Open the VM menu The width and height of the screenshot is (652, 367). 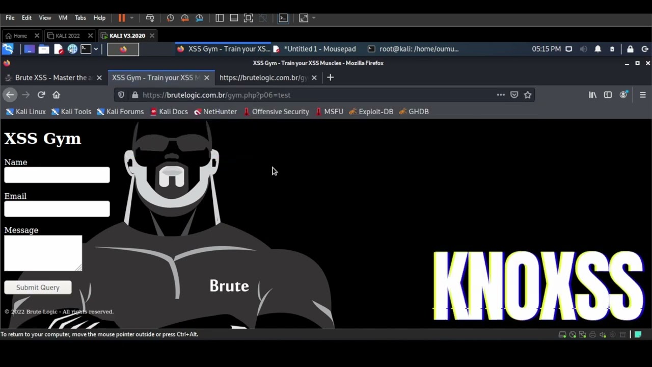point(63,18)
